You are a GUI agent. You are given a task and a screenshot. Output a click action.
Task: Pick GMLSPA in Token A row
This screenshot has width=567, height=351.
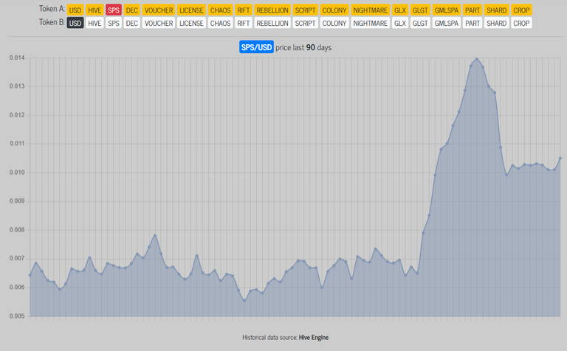coord(446,10)
